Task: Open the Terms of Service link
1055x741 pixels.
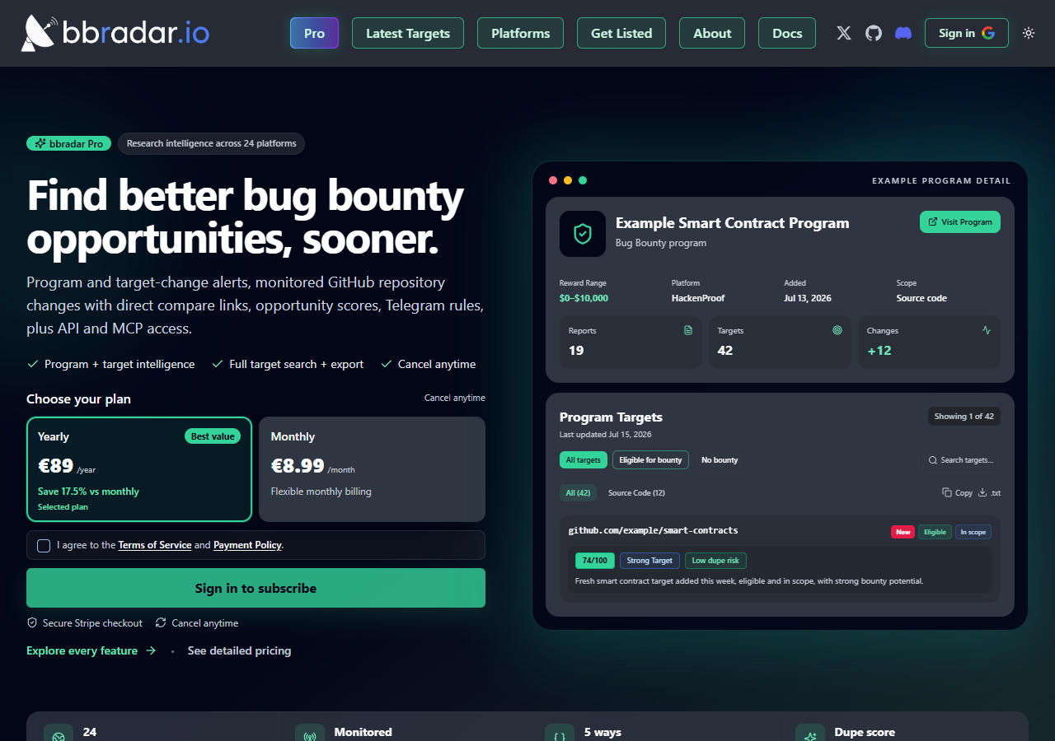Action: coord(155,545)
